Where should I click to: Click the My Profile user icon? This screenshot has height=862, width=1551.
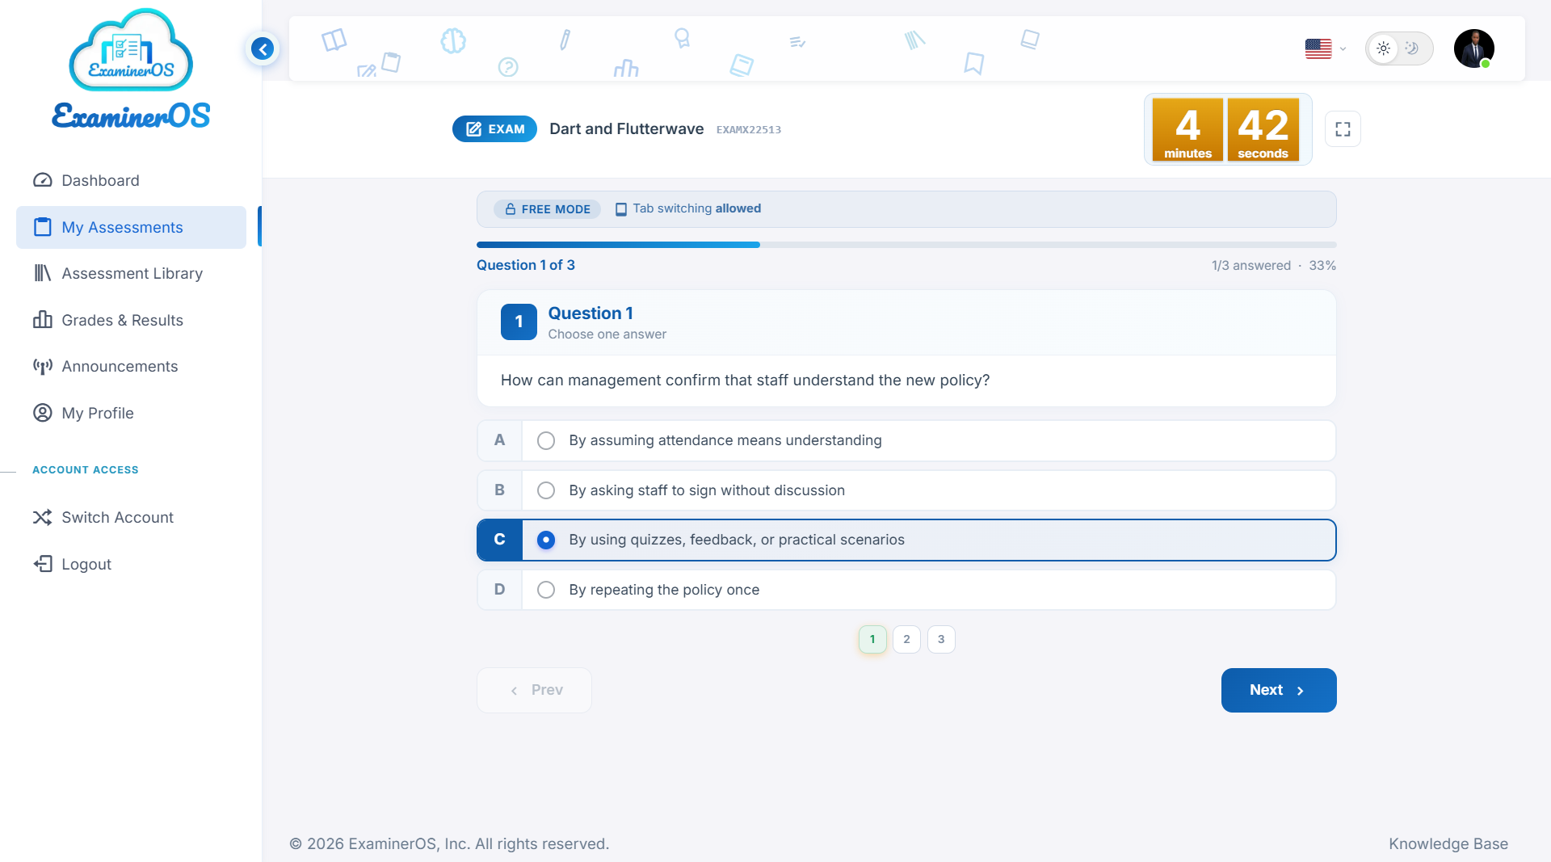(43, 413)
